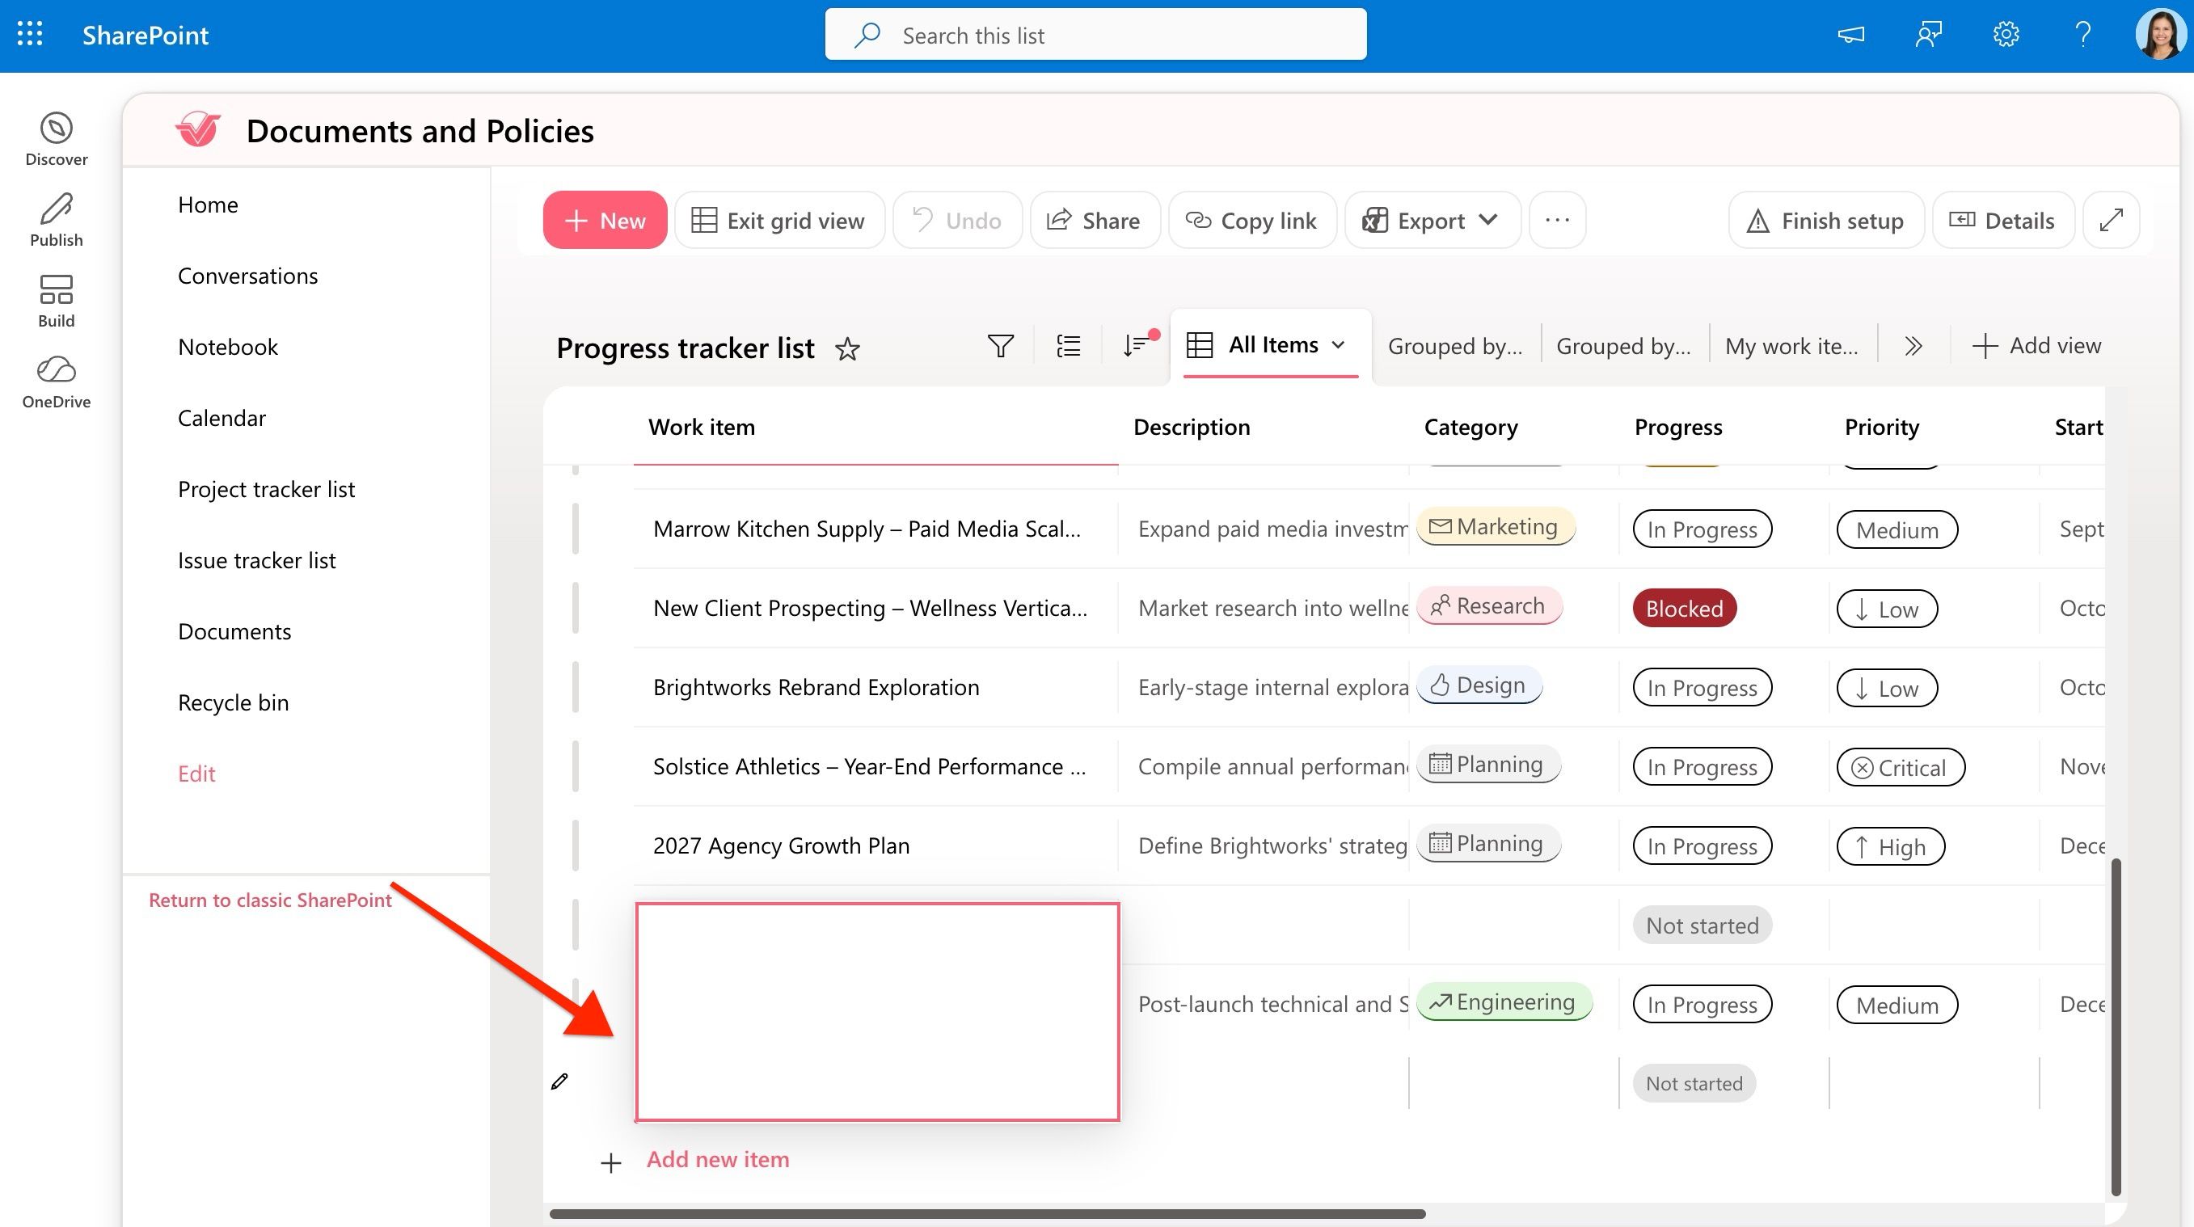Image resolution: width=2194 pixels, height=1227 pixels.
Task: Show more views with double chevron
Action: point(1913,346)
